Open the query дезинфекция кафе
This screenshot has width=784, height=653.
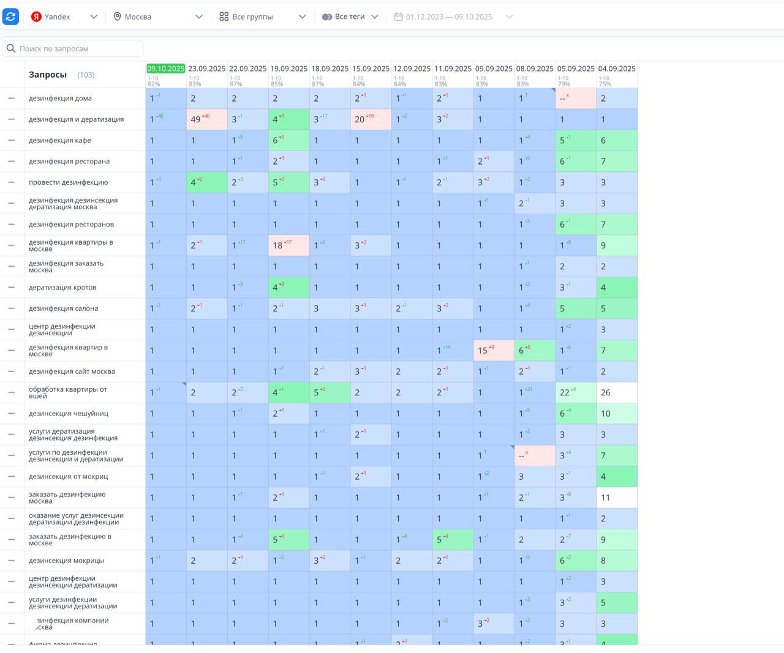[60, 140]
